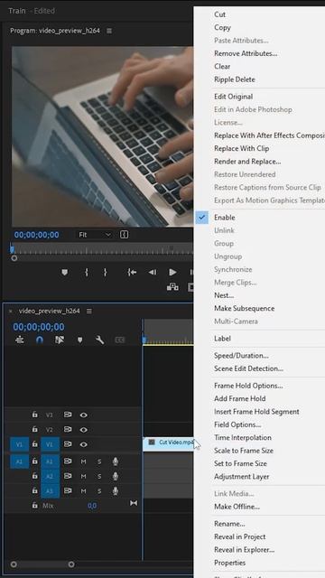Toggle lock on track V3
Viewport: 325px width, 578px height.
(34, 415)
